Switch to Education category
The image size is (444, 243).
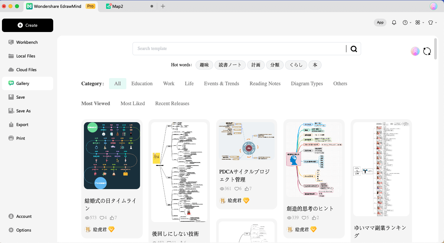[142, 84]
